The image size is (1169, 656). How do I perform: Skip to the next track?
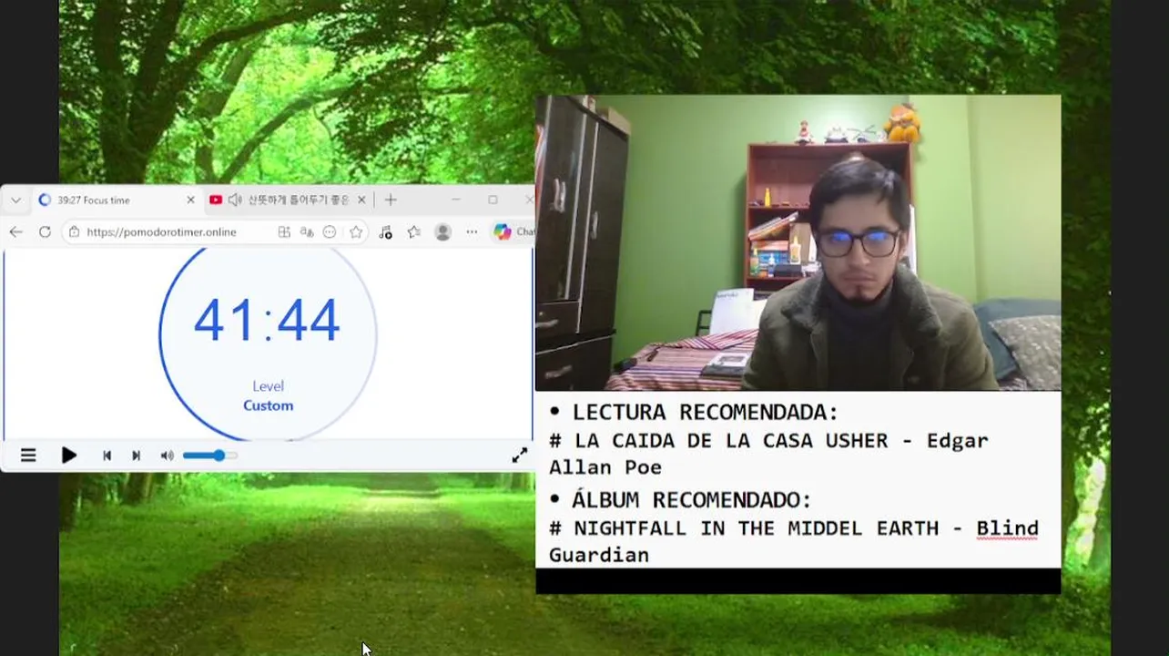136,456
